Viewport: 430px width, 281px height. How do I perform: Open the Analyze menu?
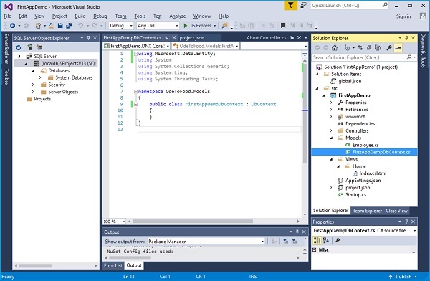pos(178,16)
